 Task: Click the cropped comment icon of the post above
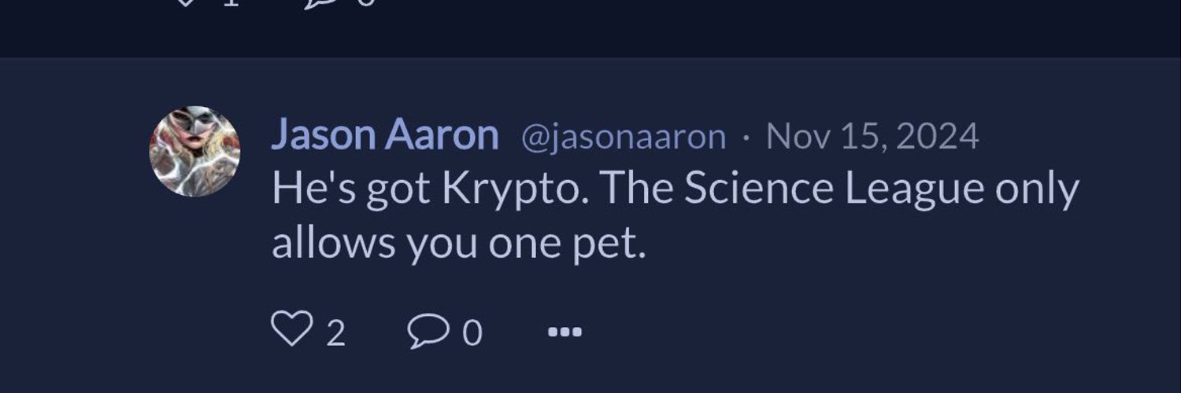[x=321, y=2]
